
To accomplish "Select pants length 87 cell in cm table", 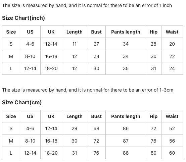I will click(x=126, y=141).
